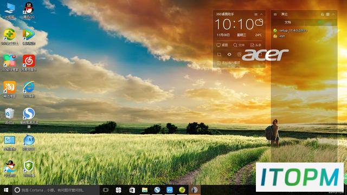Click the 24°C temperature reading
347x195 pixels.
click(x=259, y=35)
